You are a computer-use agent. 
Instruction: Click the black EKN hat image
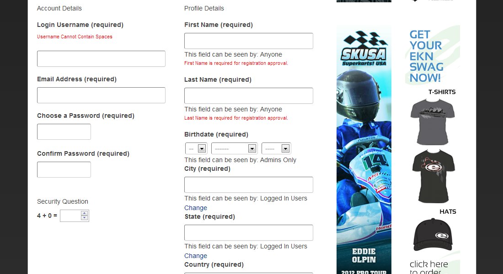click(433, 235)
